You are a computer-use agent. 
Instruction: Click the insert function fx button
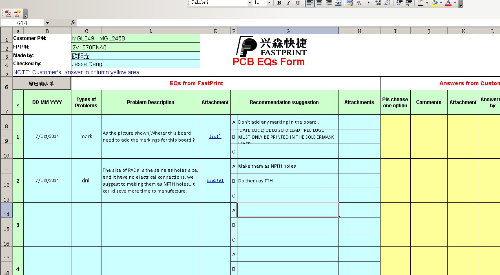pos(73,23)
